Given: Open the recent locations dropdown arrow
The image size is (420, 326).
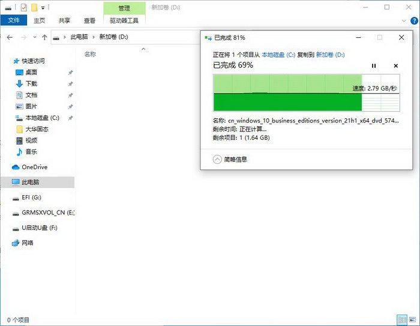Looking at the screenshot, I should pyautogui.click(x=34, y=37).
